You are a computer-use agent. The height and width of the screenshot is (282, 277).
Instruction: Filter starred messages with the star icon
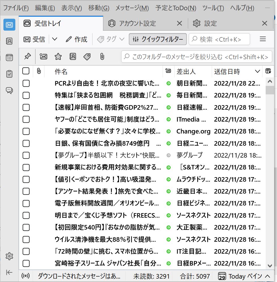point(58,57)
